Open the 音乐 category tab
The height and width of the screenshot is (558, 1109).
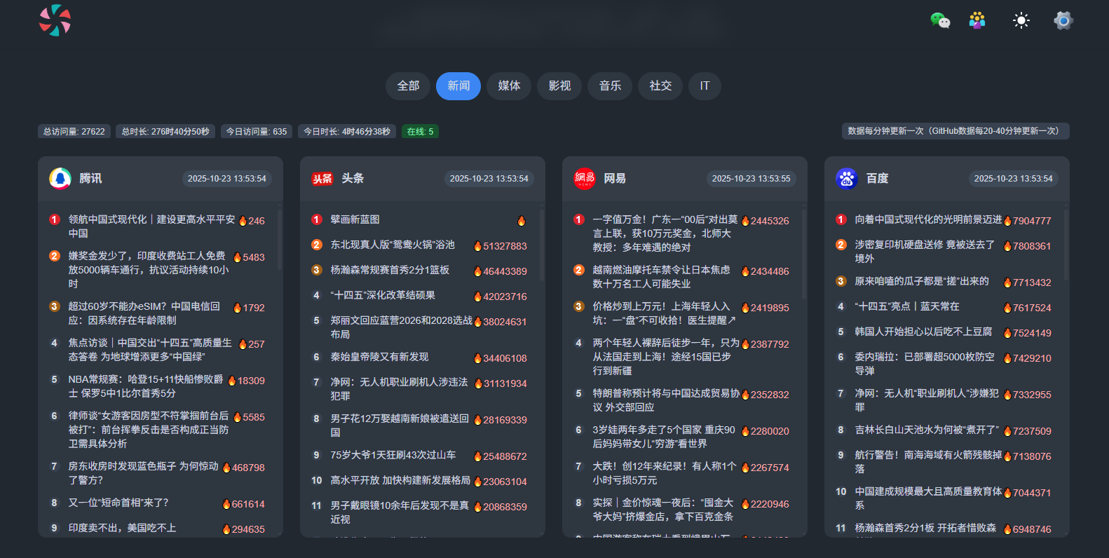610,86
